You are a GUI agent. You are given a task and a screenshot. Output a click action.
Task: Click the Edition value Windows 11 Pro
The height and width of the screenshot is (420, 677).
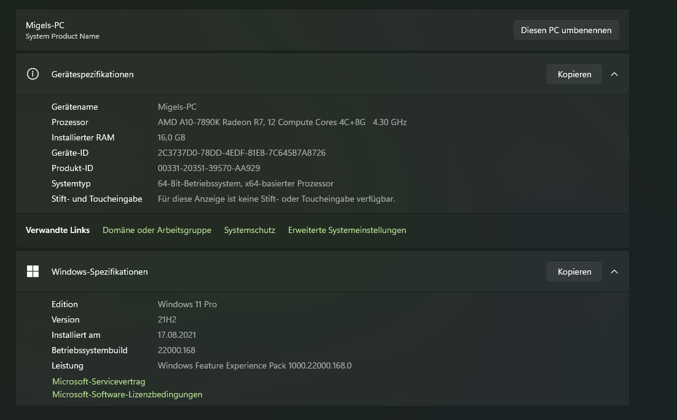[187, 304]
